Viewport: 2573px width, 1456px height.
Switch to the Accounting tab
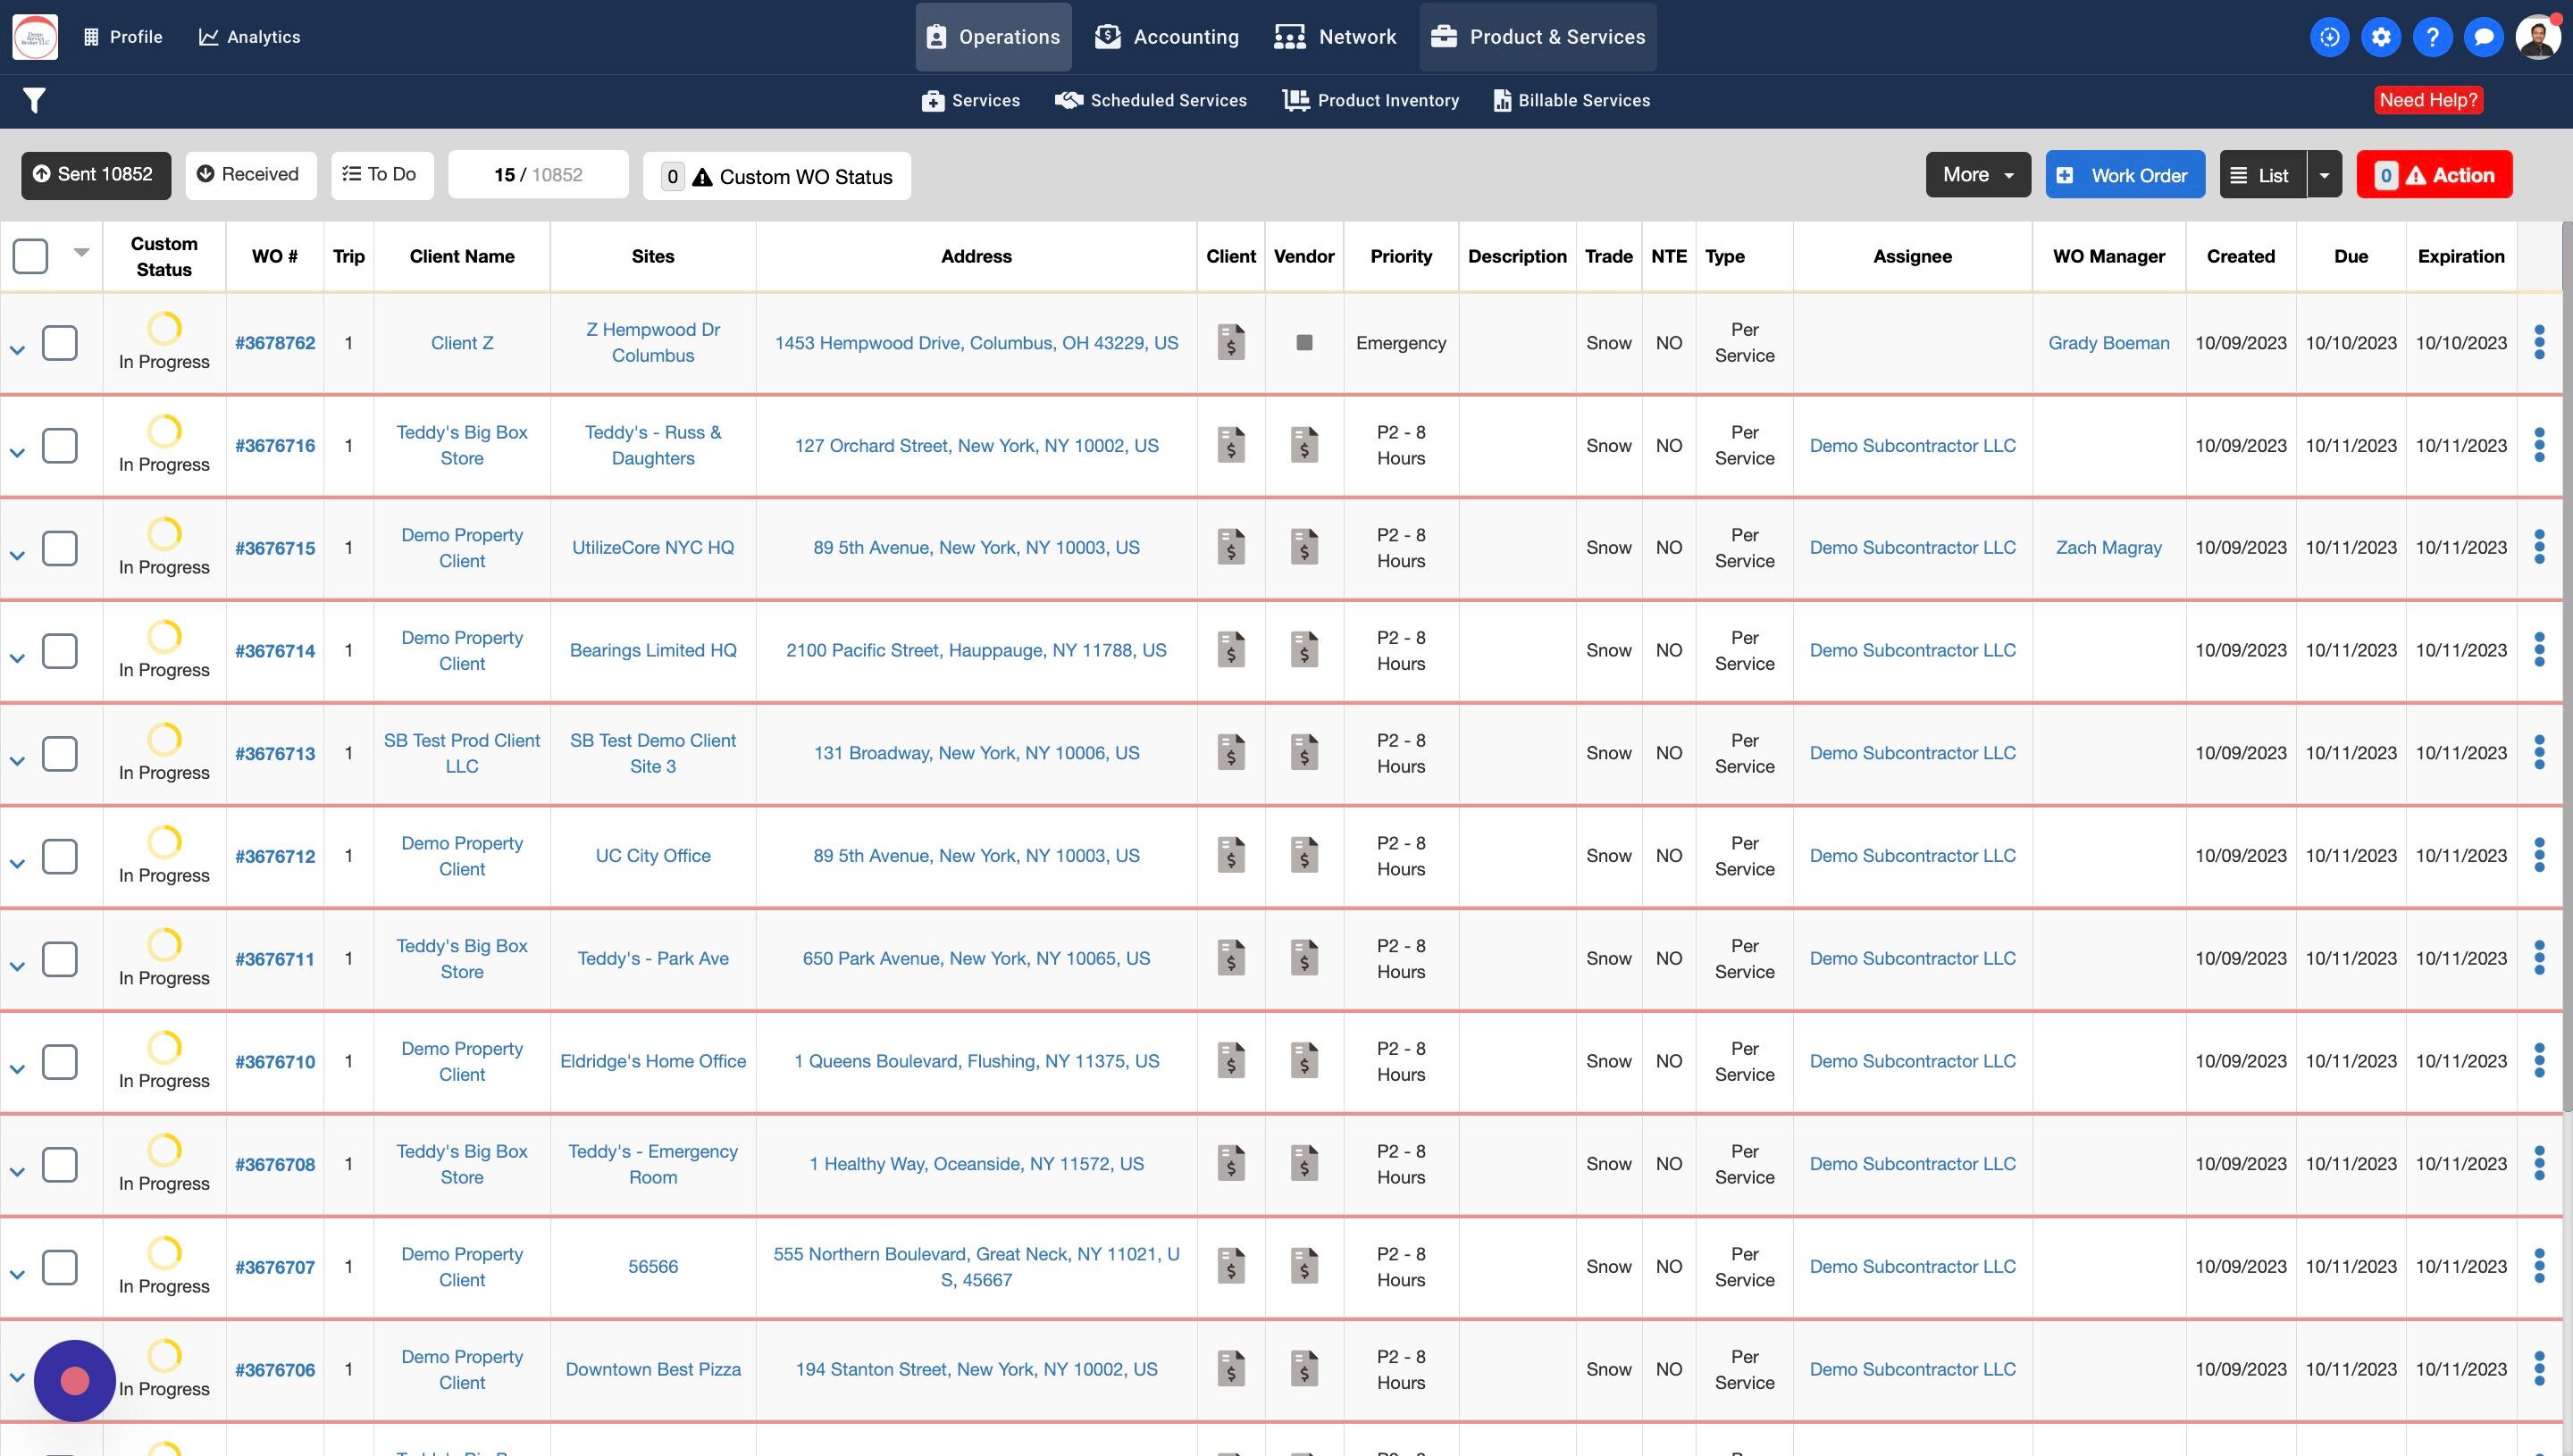point(1166,37)
